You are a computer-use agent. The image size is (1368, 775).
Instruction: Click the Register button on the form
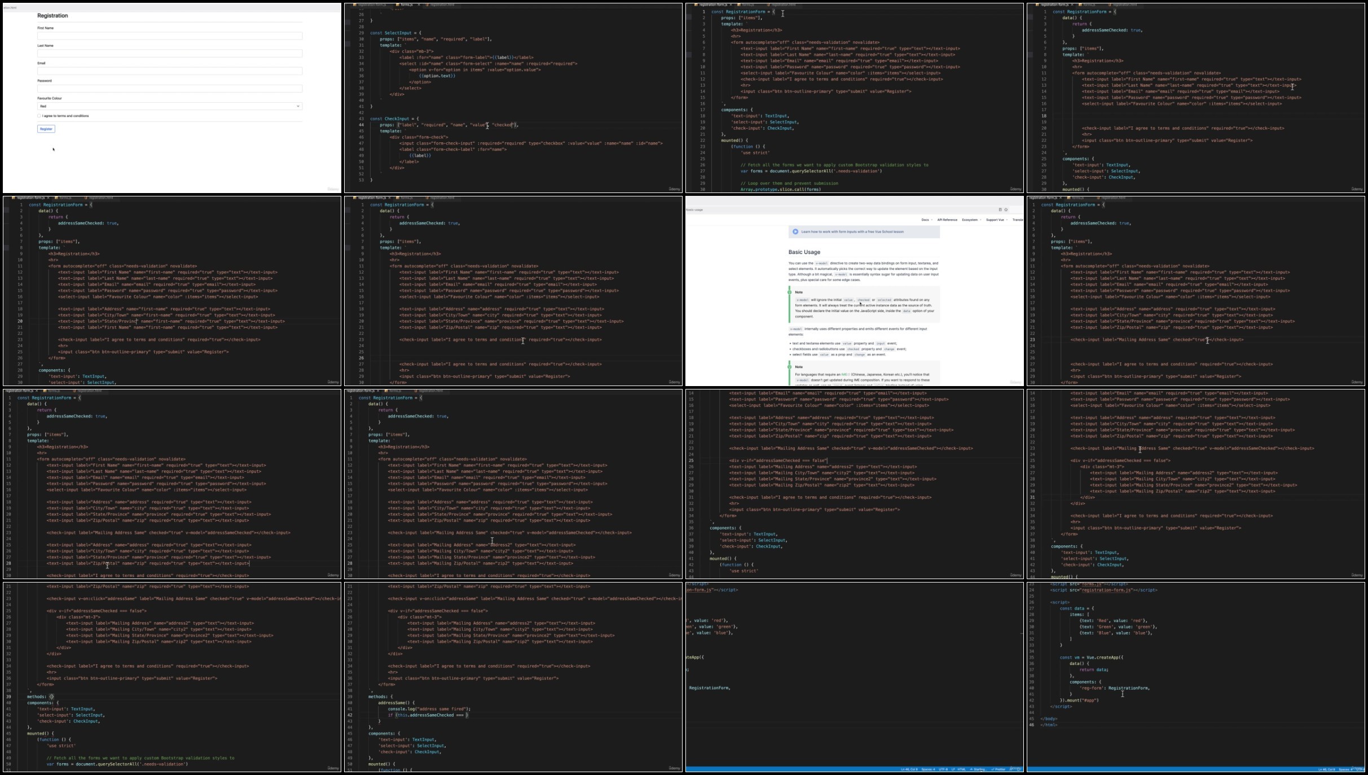click(x=46, y=129)
